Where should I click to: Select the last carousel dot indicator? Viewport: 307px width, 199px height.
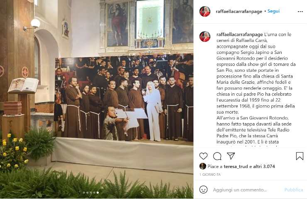tap(97, 193)
